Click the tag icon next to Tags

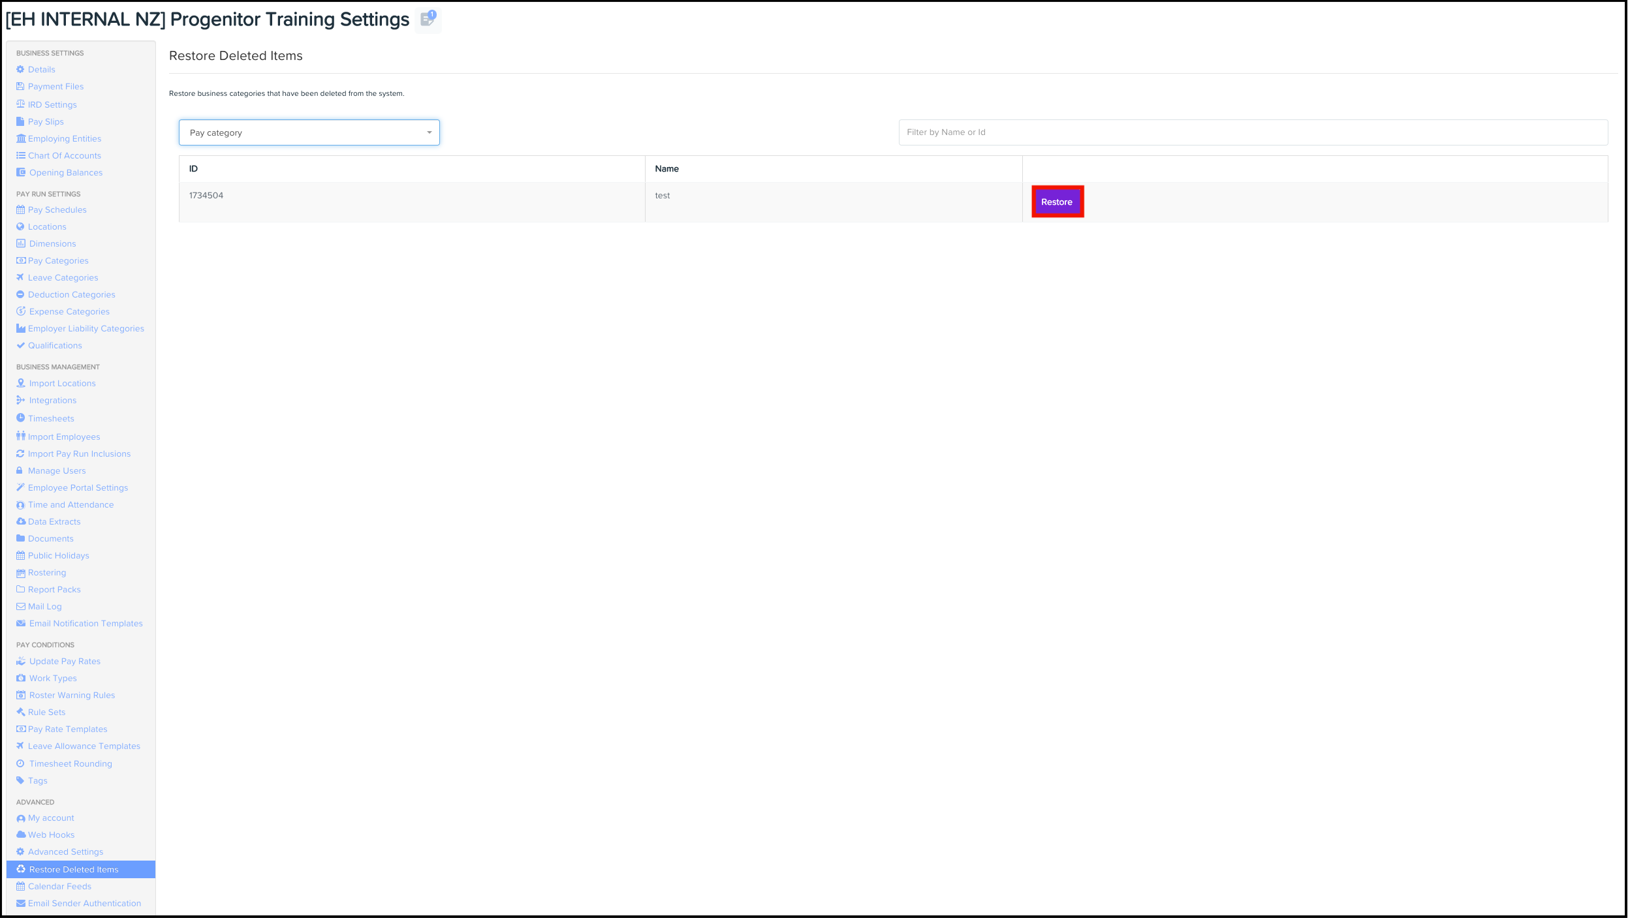coord(20,780)
